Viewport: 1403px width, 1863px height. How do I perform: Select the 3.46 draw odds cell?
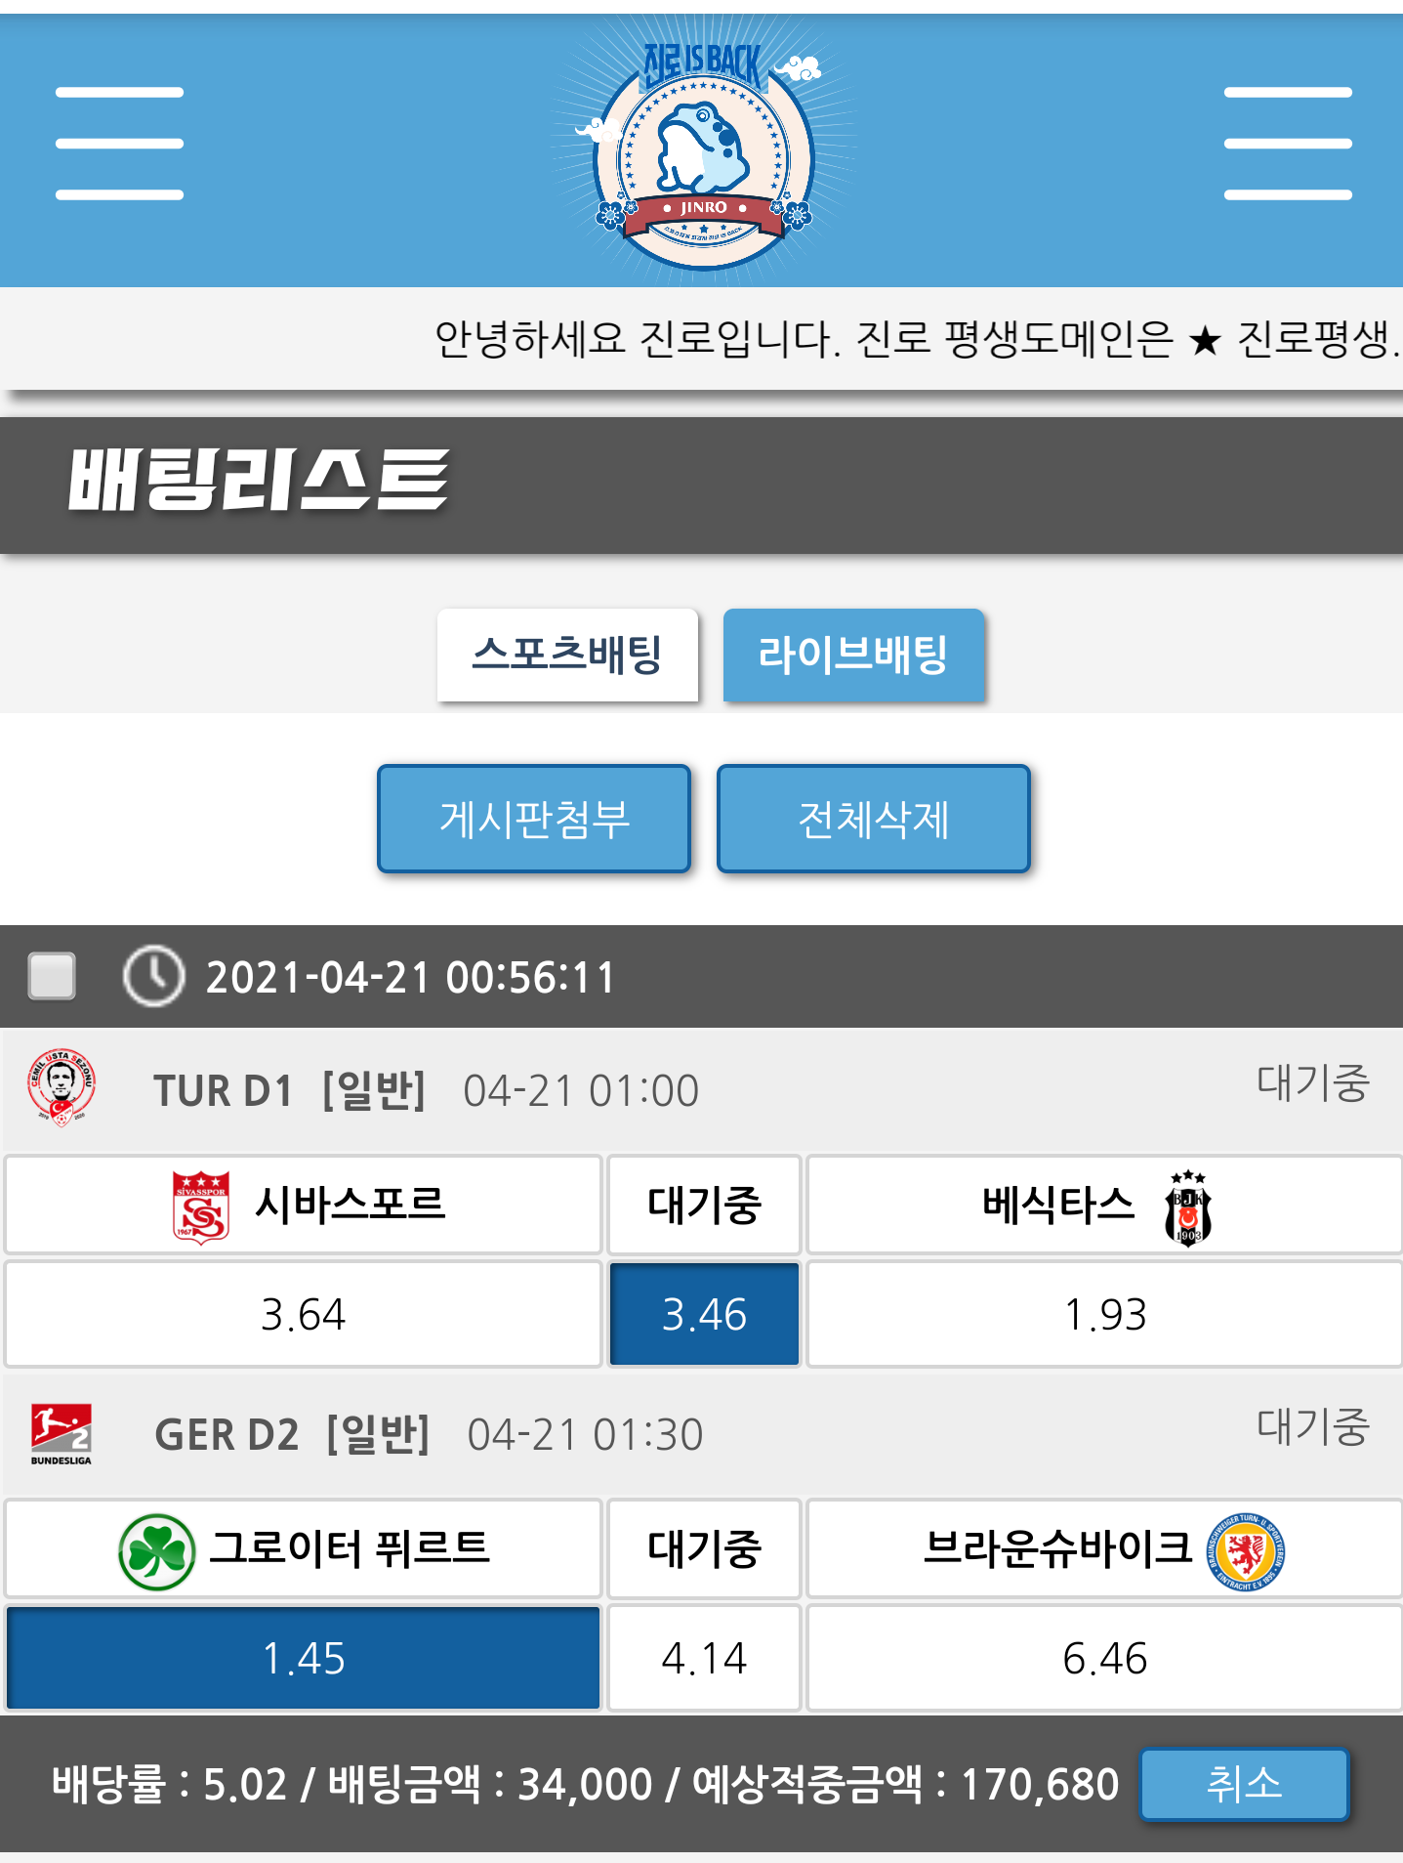point(704,1314)
